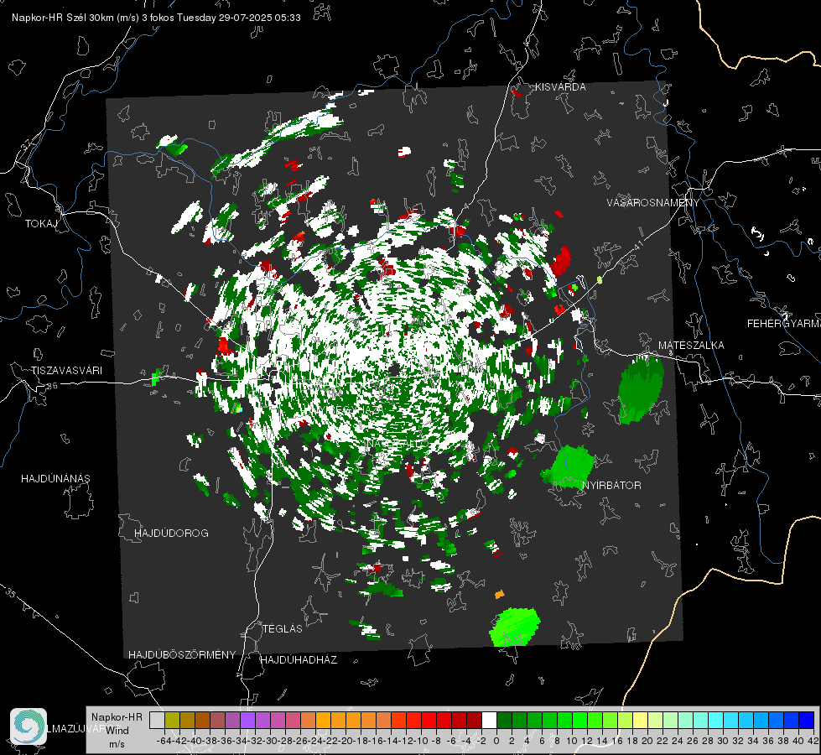Image resolution: width=821 pixels, height=755 pixels.
Task: Click road number 36 near Tiszavasvári
Action: [x=52, y=386]
